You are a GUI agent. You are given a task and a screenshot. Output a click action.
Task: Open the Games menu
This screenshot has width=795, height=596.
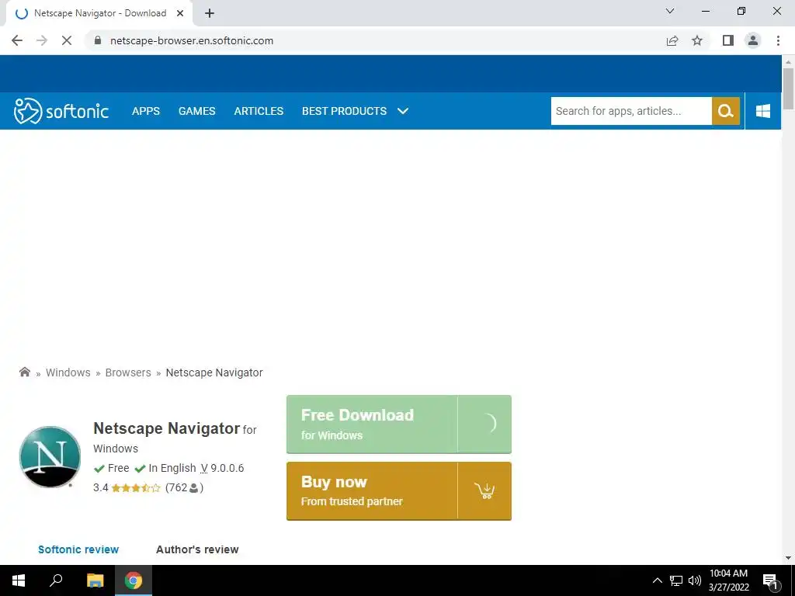pos(196,111)
